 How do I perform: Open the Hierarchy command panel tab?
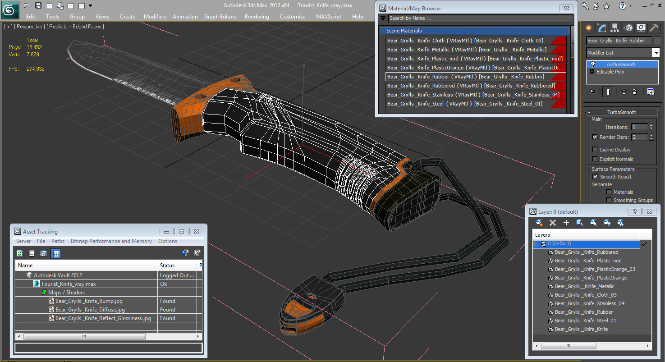(615, 28)
